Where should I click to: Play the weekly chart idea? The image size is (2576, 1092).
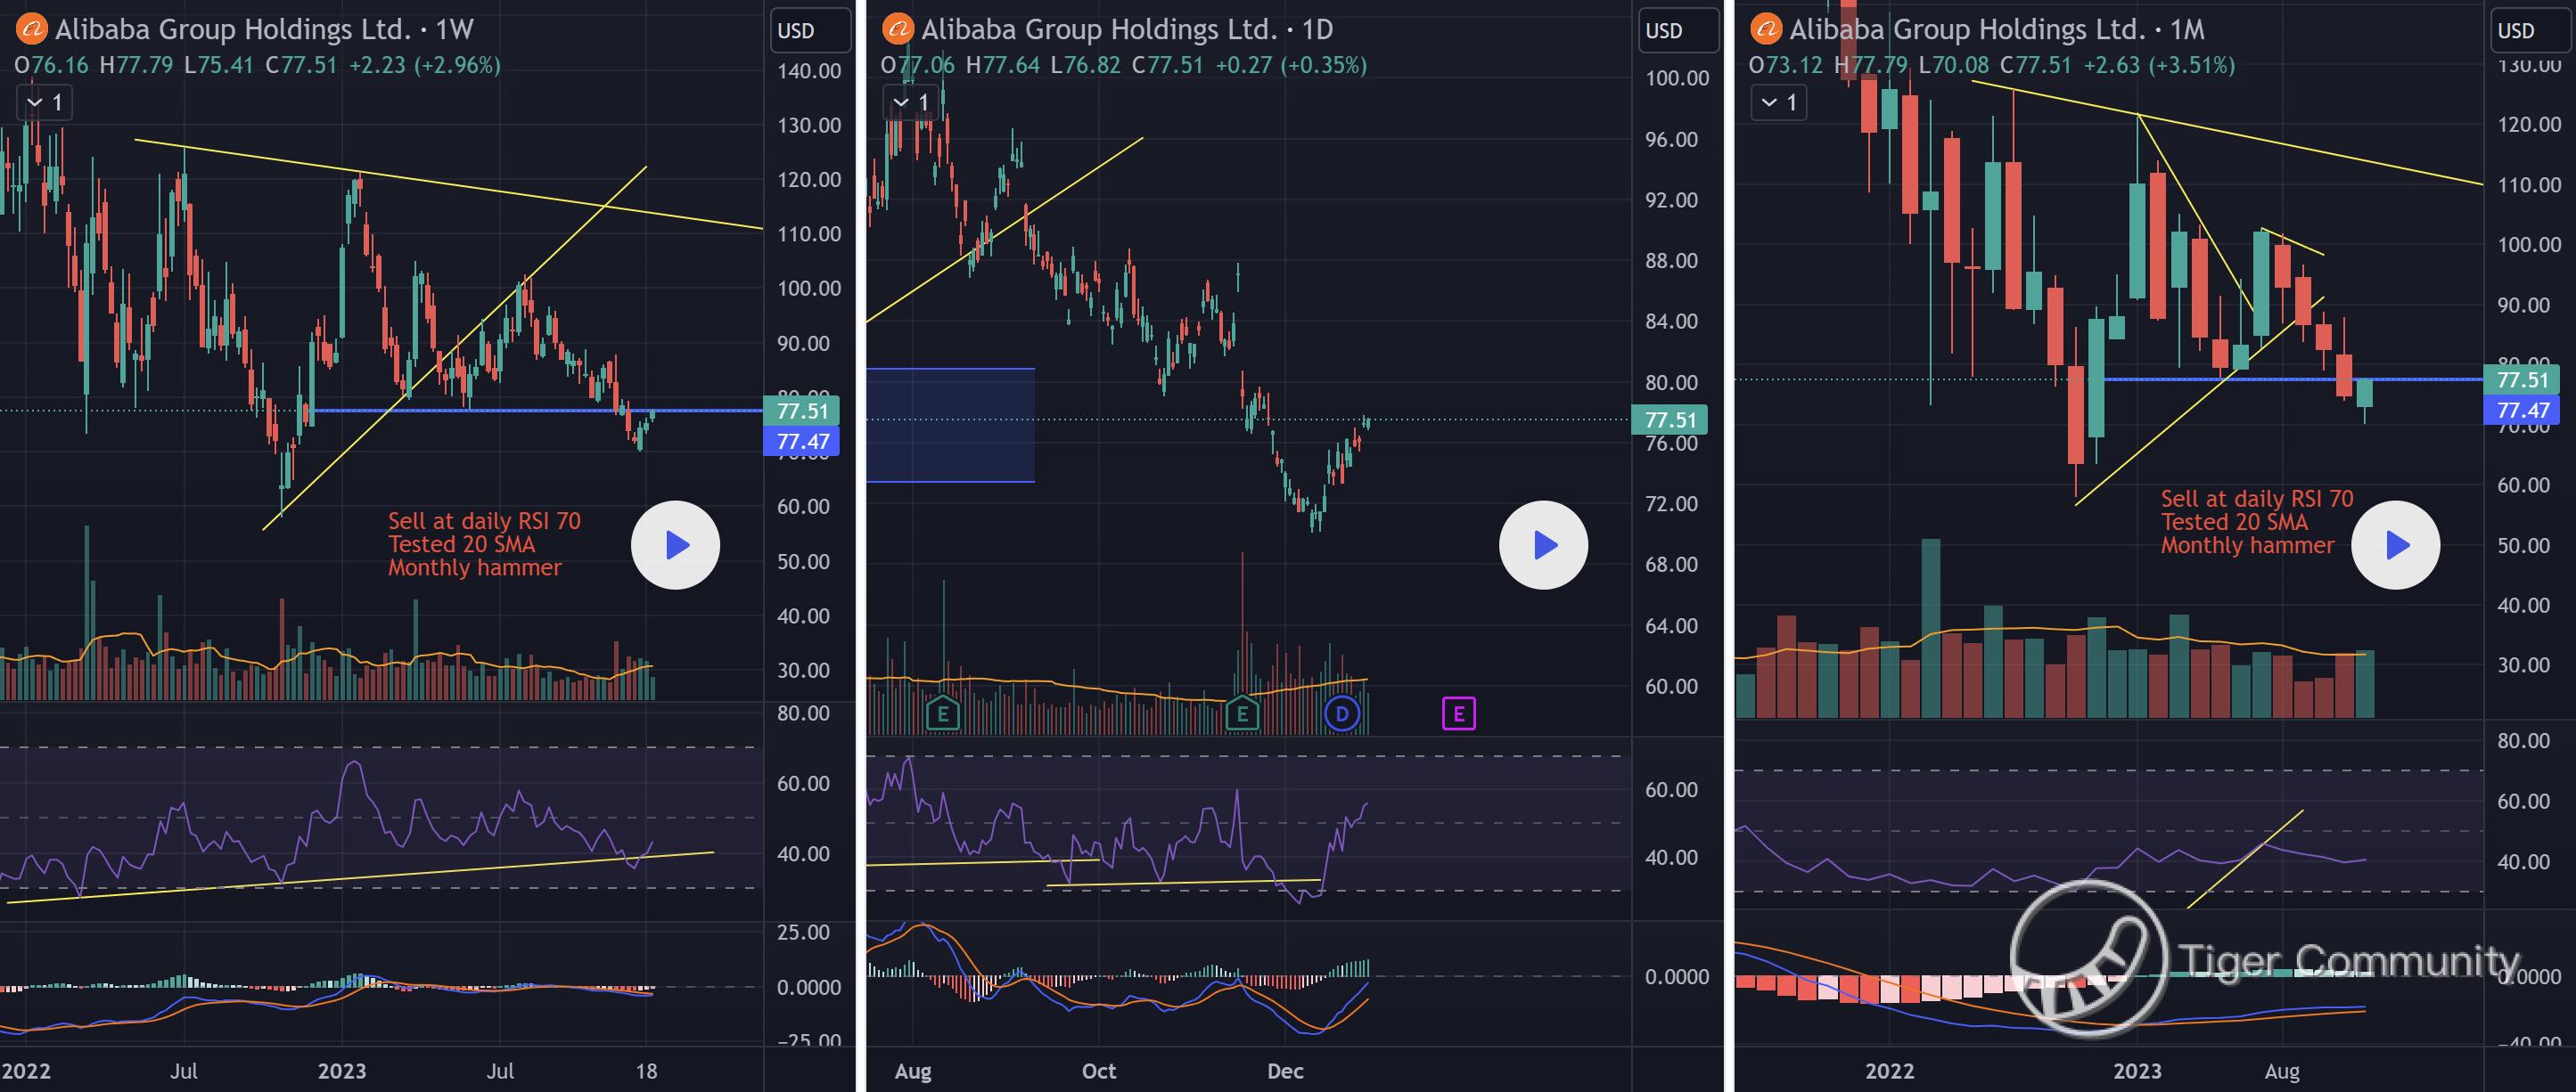[x=675, y=545]
